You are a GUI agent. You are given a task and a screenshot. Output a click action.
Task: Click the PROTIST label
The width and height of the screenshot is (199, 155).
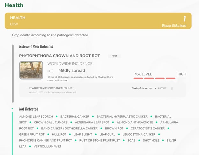pyautogui.click(x=162, y=88)
